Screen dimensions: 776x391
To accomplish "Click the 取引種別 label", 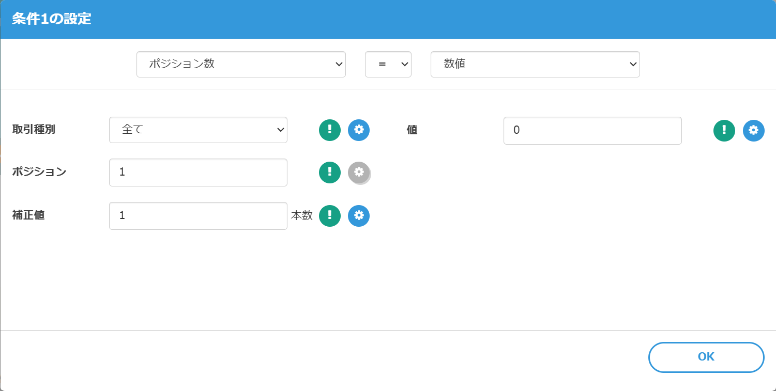I will click(x=34, y=130).
